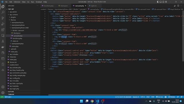Open the Extensions view
Viewport: 184px width, 104px height.
click(x=3, y=29)
